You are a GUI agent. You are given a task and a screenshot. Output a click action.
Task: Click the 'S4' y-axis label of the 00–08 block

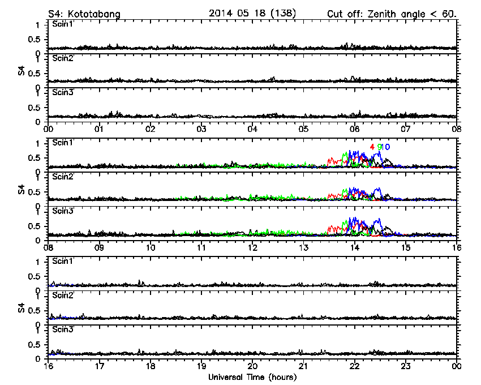(21, 71)
